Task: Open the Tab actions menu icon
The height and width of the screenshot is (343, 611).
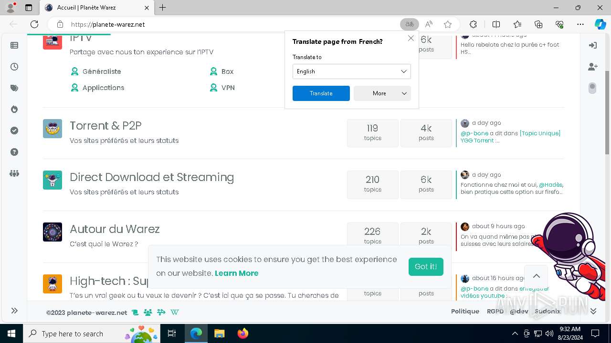Action: (29, 8)
